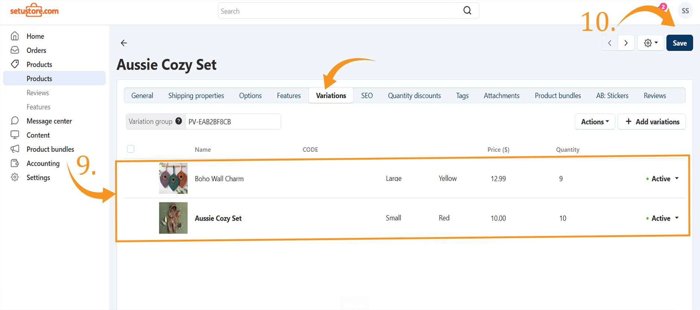Go to the previous product
700x310 pixels.
tap(610, 43)
